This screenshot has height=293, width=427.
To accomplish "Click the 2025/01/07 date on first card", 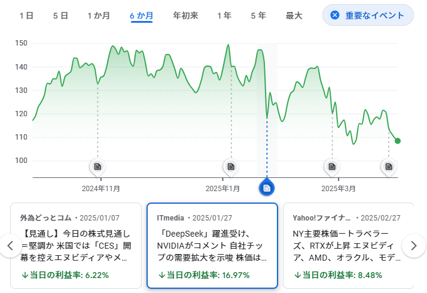I will pos(100,218).
